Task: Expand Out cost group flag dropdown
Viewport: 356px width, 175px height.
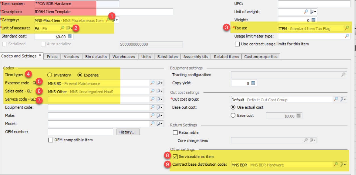Action: click(x=343, y=99)
